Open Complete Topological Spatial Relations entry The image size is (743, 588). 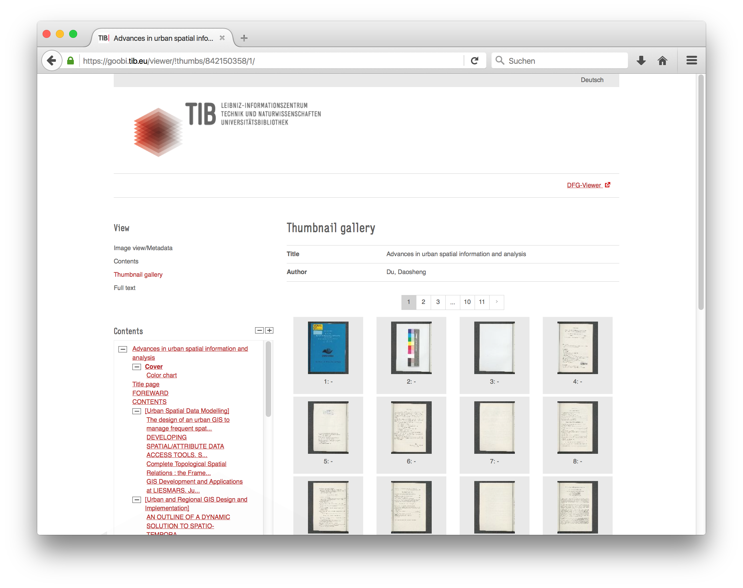pyautogui.click(x=186, y=468)
